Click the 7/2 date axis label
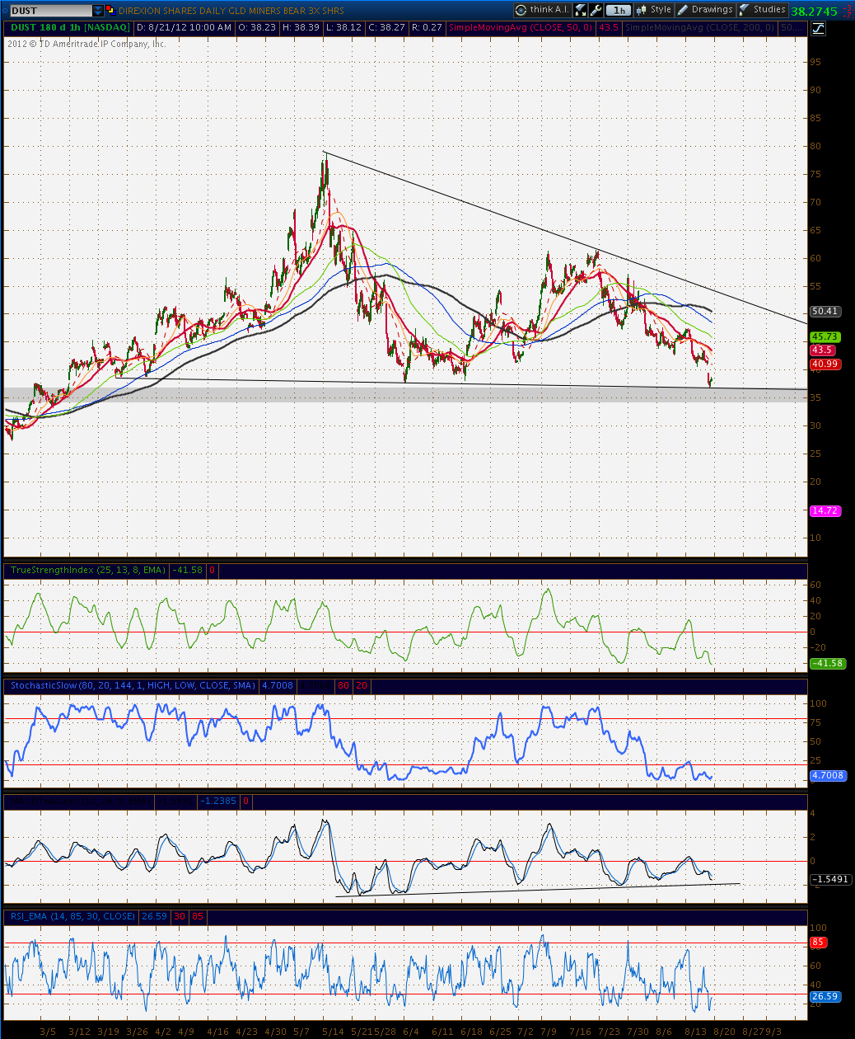This screenshot has height=1039, width=855. [x=526, y=1031]
